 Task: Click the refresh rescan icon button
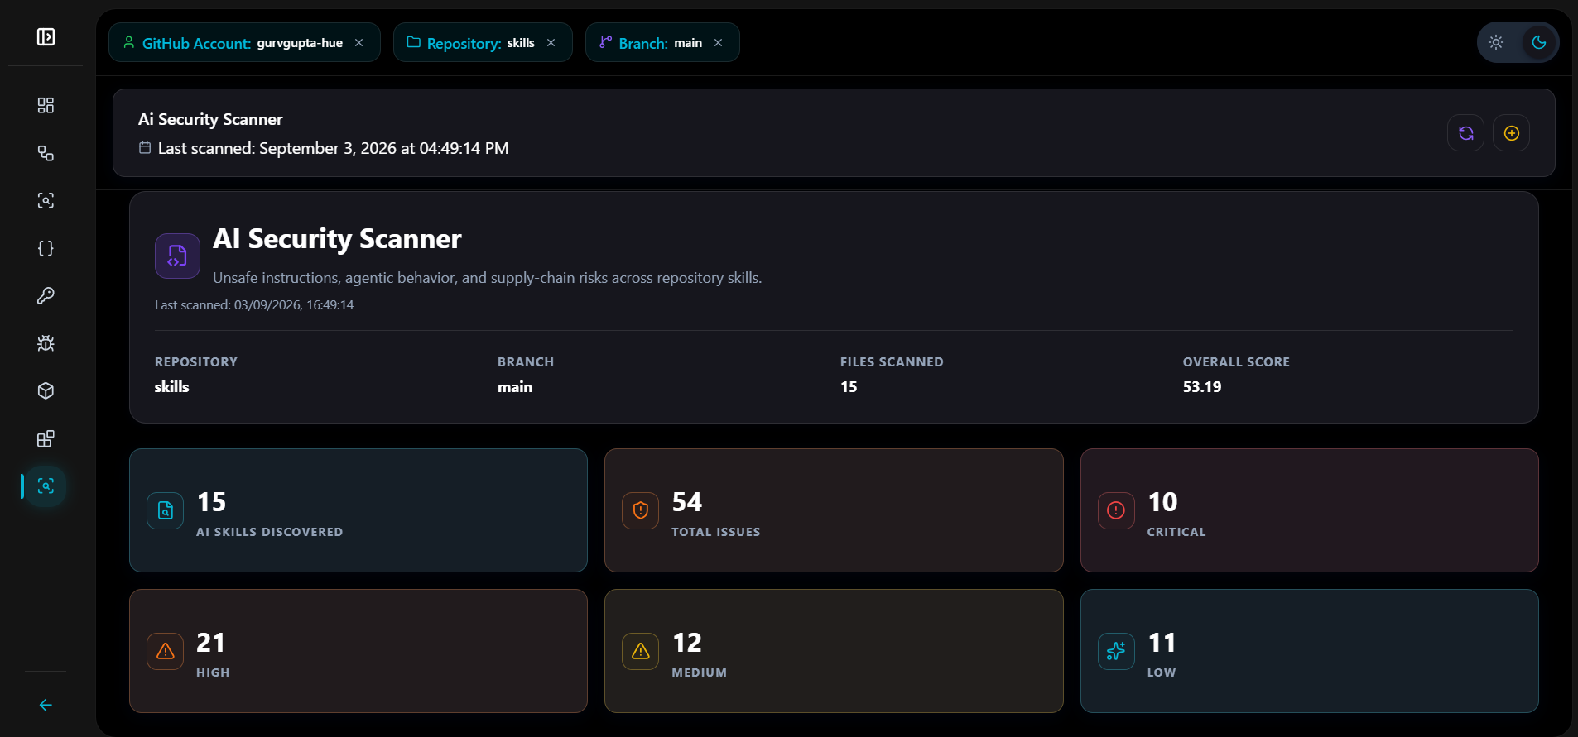[1465, 133]
